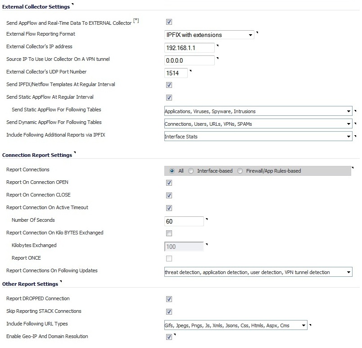The height and width of the screenshot is (348, 362).
Task: Expand Send Dynamic AppFlow For Following Tables dropdown
Action: (x=258, y=124)
